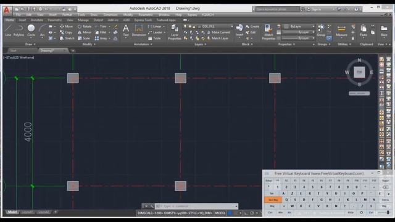
Task: Click Create block button
Action: tap(252, 27)
